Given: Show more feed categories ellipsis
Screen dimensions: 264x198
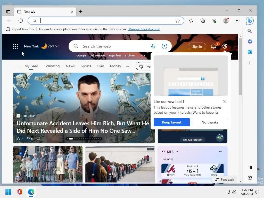Looking at the screenshot, I should (127, 66).
